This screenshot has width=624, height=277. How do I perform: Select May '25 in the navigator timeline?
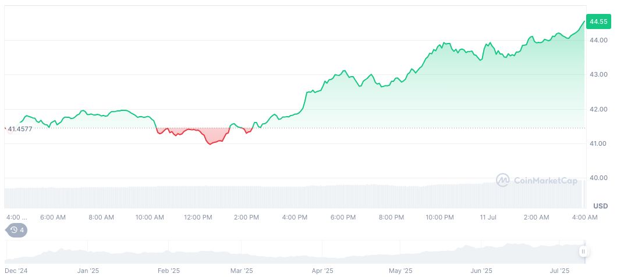click(x=400, y=271)
